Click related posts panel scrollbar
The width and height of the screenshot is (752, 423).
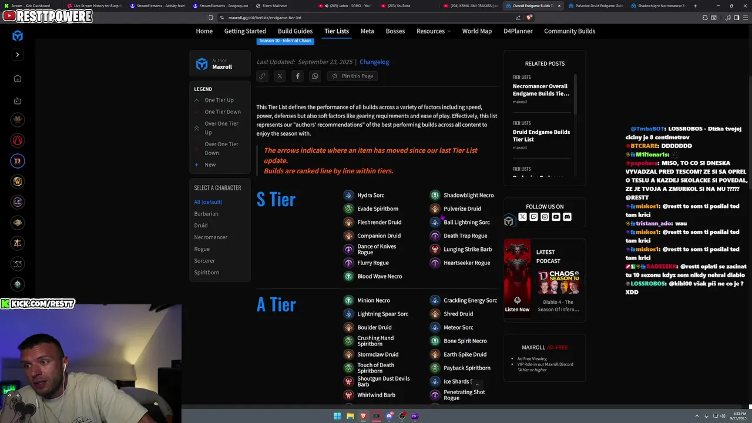[x=576, y=94]
